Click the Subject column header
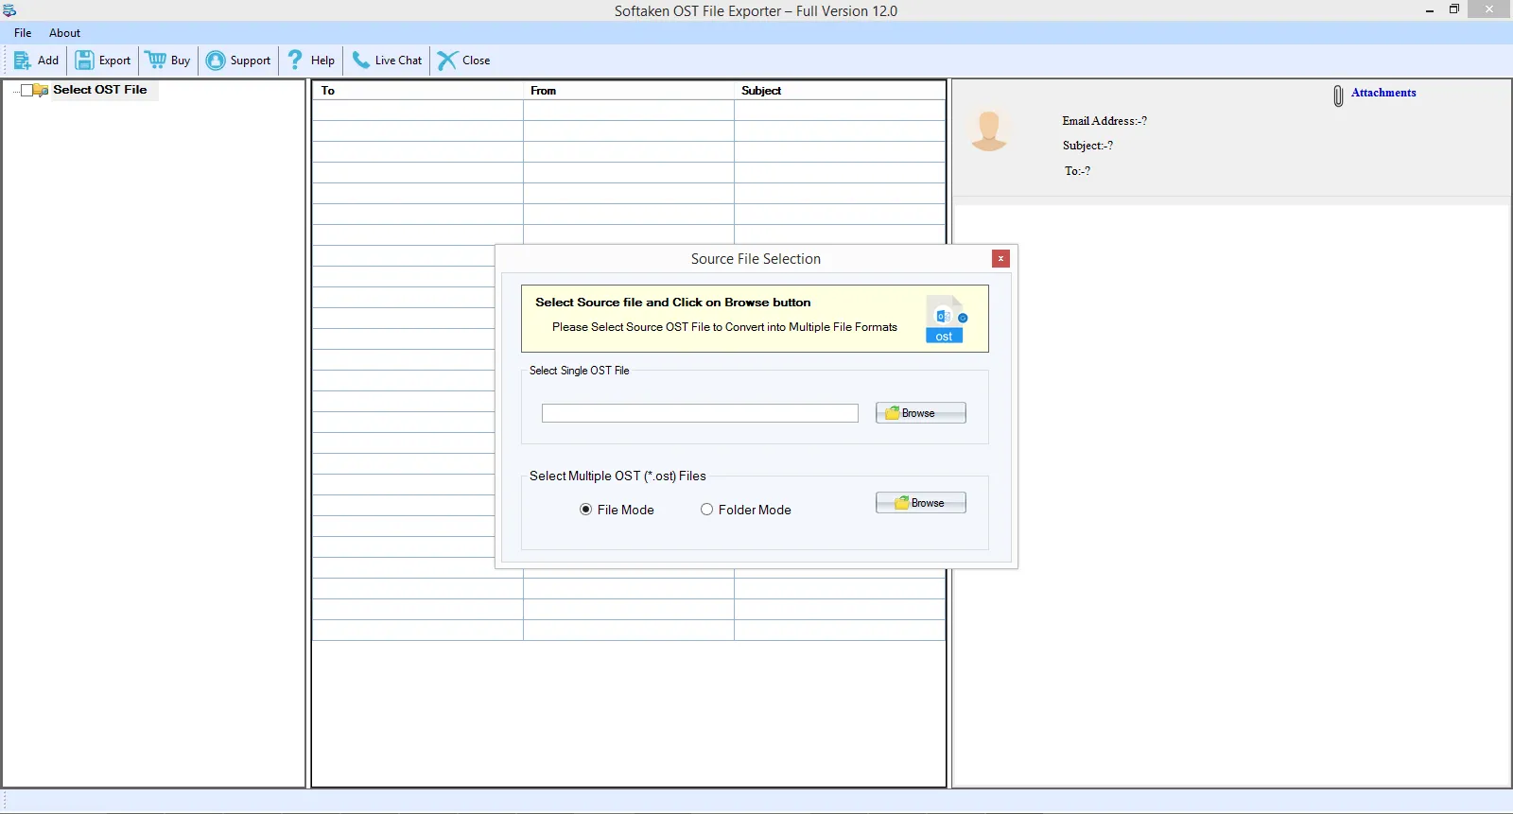The height and width of the screenshot is (814, 1513). click(x=840, y=91)
